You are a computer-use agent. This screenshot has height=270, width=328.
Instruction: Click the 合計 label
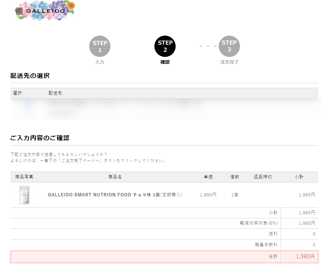click(x=273, y=256)
